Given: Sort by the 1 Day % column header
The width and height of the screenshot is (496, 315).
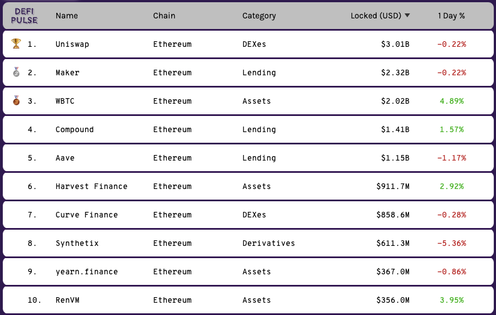Looking at the screenshot, I should [x=451, y=16].
